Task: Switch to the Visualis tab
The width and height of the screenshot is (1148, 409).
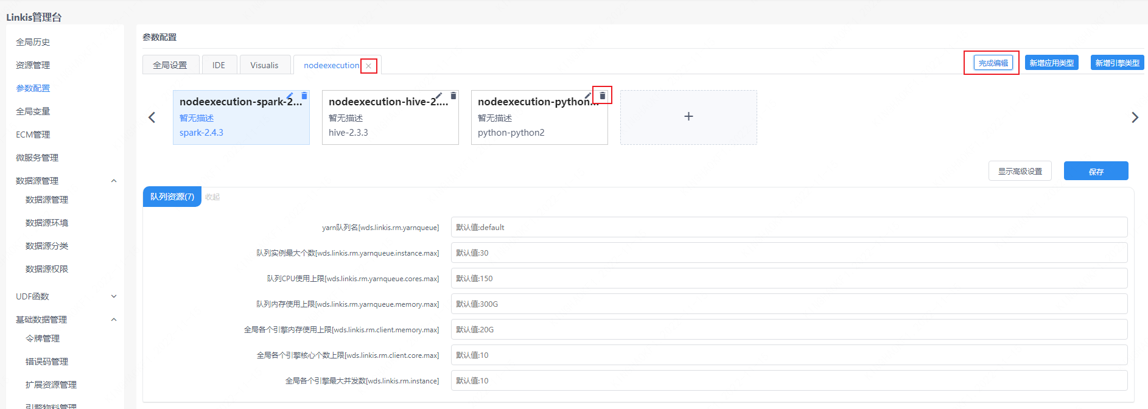Action: (264, 65)
